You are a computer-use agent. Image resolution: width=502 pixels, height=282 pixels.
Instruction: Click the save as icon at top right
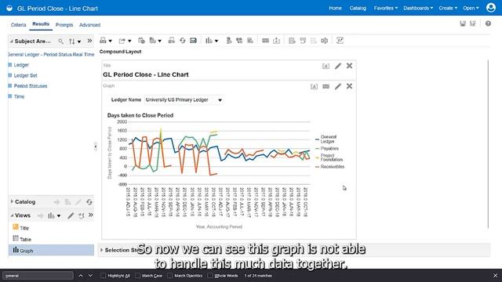473,23
